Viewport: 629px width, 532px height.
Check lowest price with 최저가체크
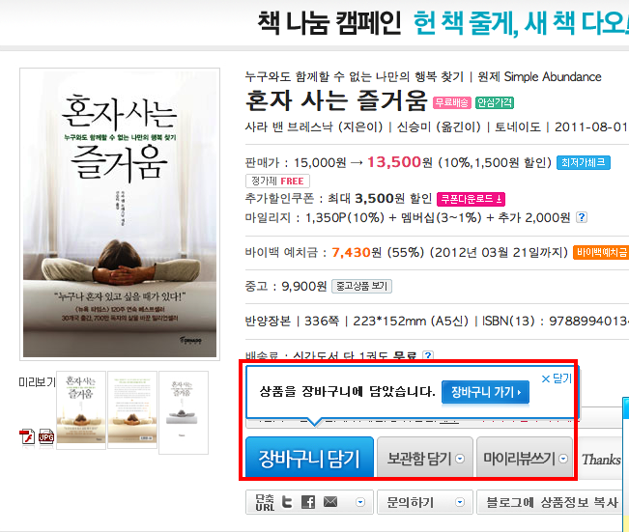[x=584, y=162]
